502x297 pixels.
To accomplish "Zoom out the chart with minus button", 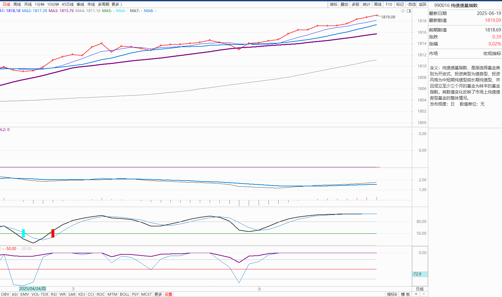I will (424, 294).
